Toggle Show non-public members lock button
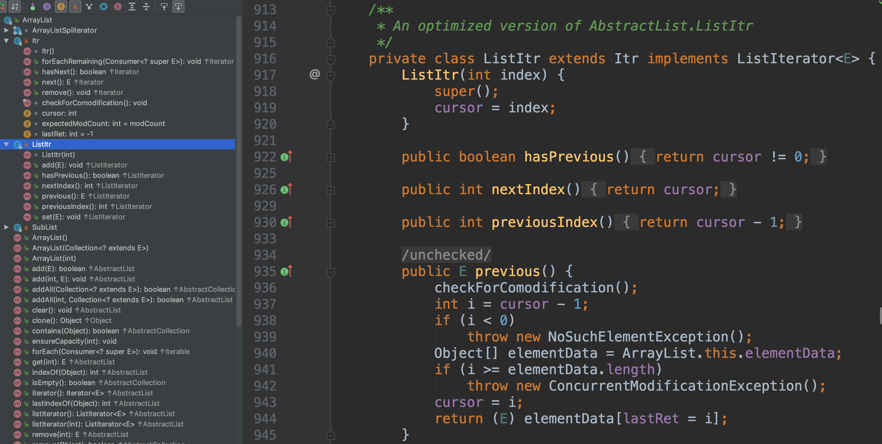The width and height of the screenshot is (882, 444). tap(75, 7)
